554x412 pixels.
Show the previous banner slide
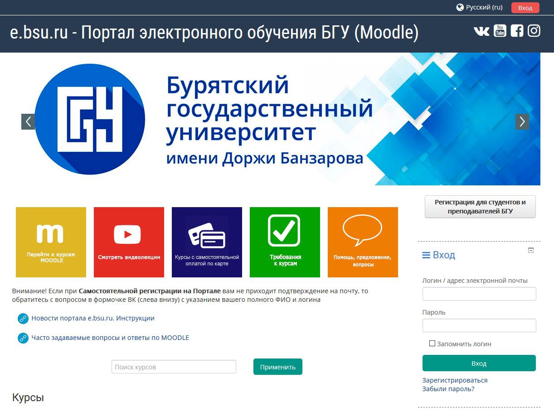coord(28,121)
